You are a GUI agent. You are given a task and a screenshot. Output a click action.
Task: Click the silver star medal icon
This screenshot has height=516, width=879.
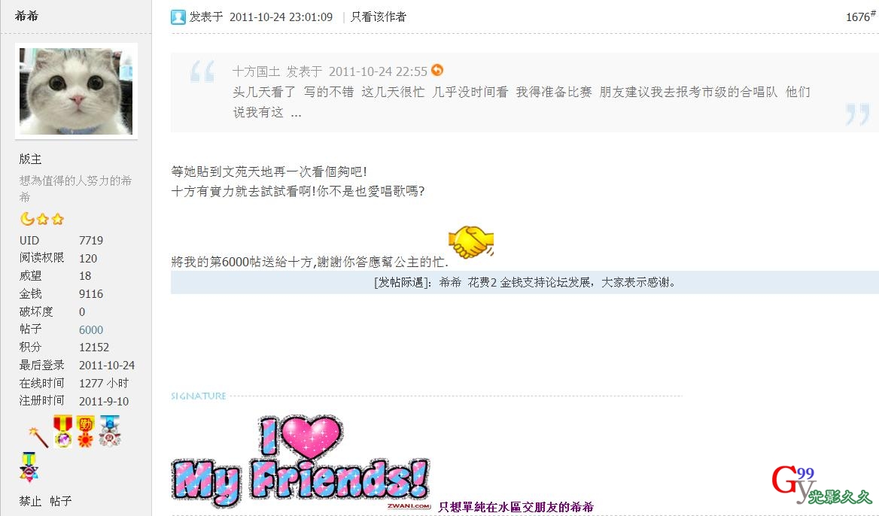109,431
